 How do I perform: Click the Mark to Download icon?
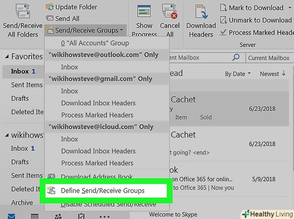point(223,8)
